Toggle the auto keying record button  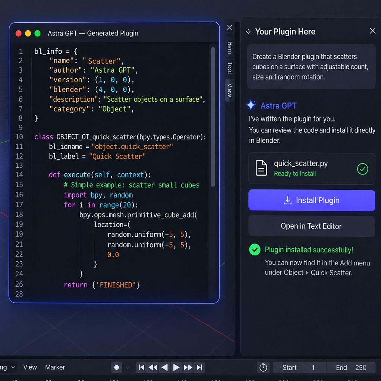[117, 368]
